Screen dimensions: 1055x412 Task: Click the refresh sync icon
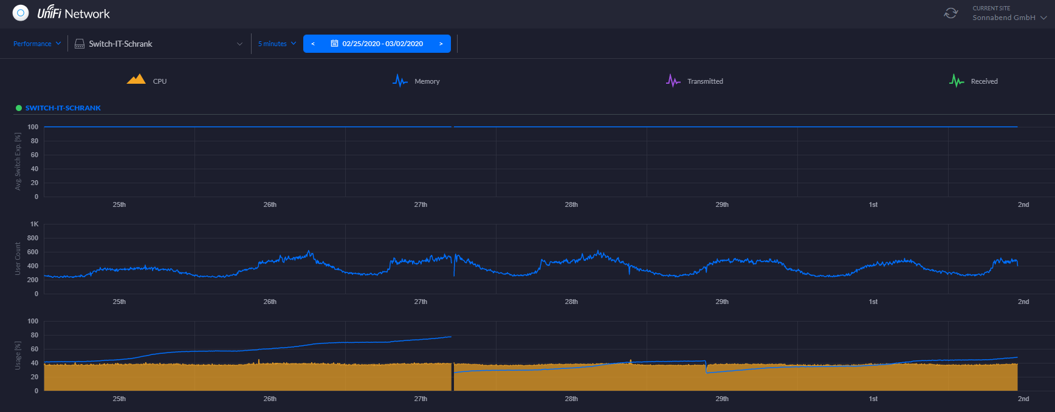pyautogui.click(x=950, y=13)
